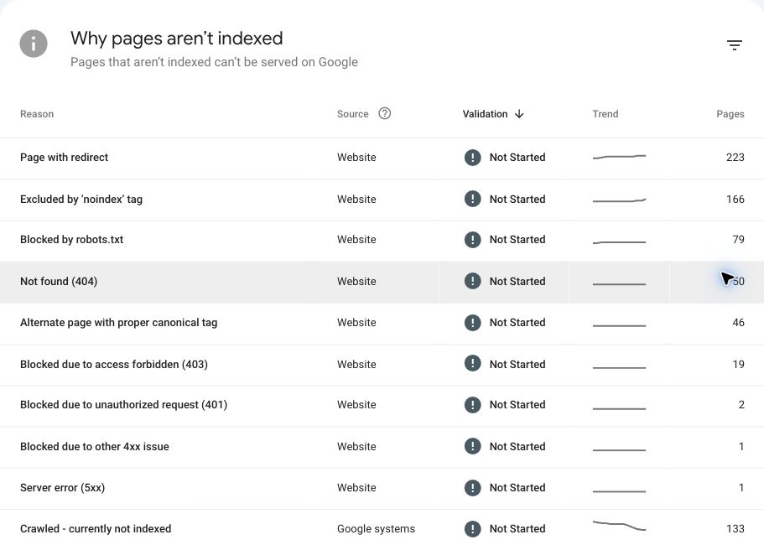764x545 pixels.
Task: Click Not Started text in unauthorized request (401) row
Action: point(517,405)
